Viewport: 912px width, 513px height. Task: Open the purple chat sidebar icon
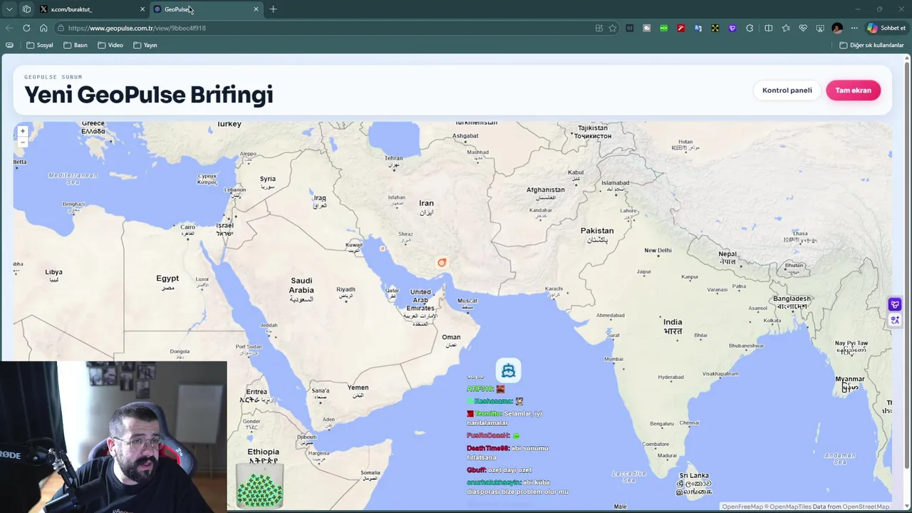pyautogui.click(x=895, y=304)
